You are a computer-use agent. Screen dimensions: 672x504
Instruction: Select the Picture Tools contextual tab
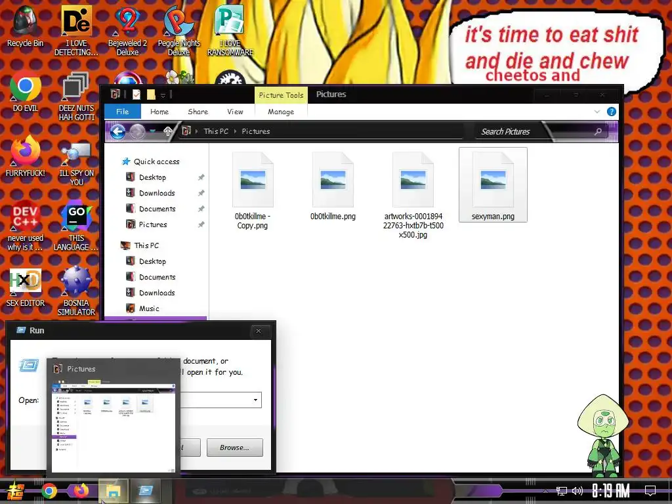(281, 95)
